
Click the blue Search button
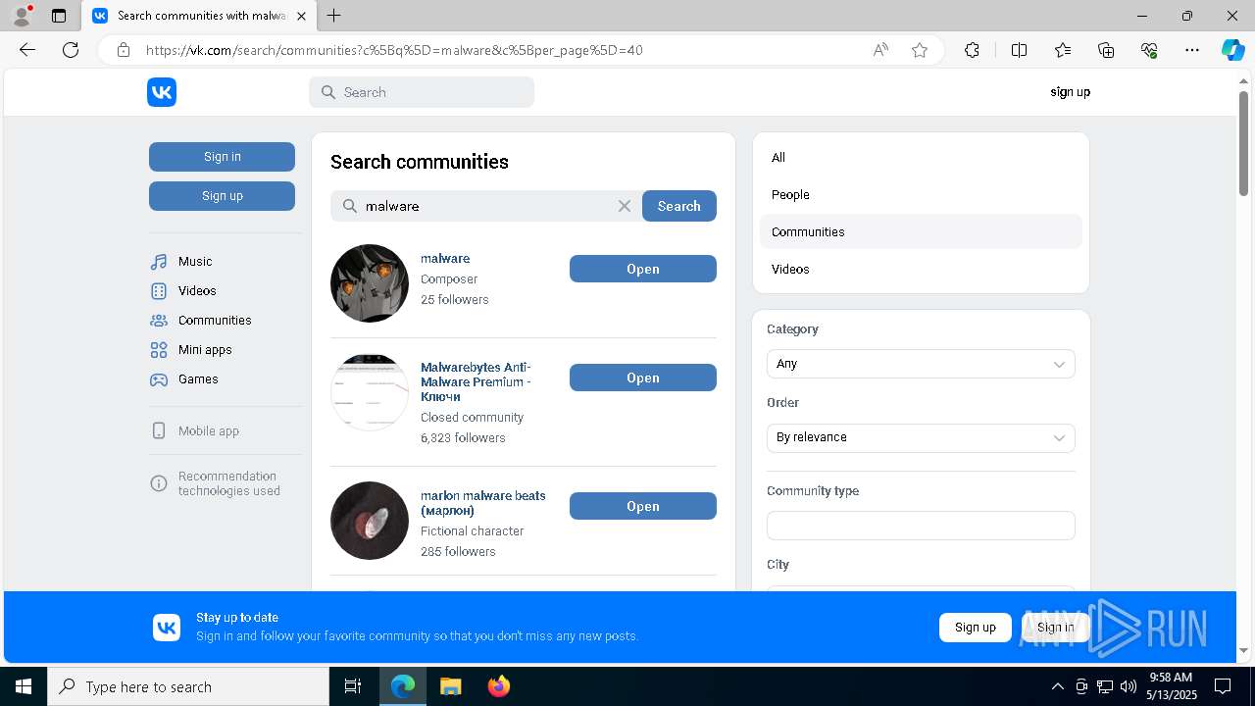(679, 206)
